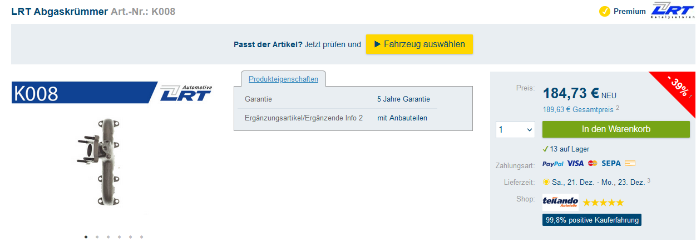Screen dimensions: 696x242
Task: Click the SEPA payment icon
Action: [x=611, y=164]
